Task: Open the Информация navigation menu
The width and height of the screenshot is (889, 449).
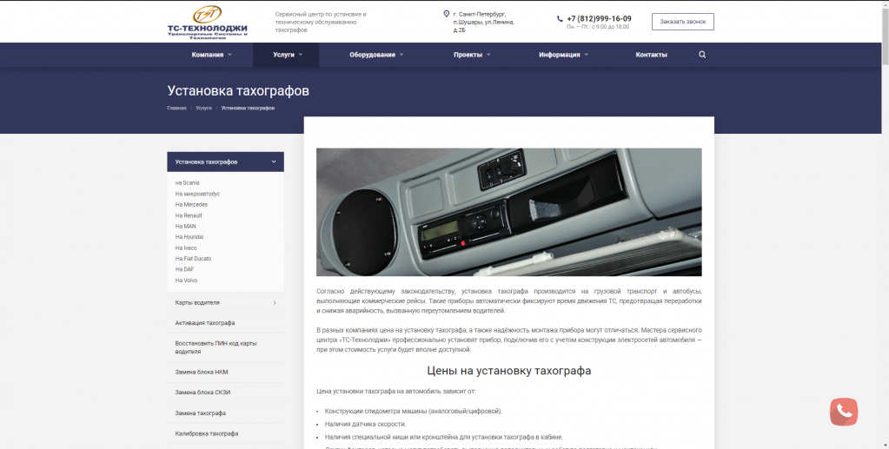Action: coord(564,55)
